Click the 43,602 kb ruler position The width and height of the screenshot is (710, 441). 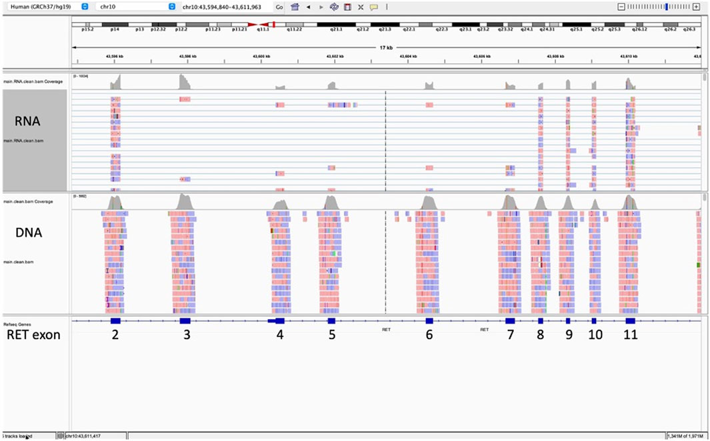(x=335, y=57)
